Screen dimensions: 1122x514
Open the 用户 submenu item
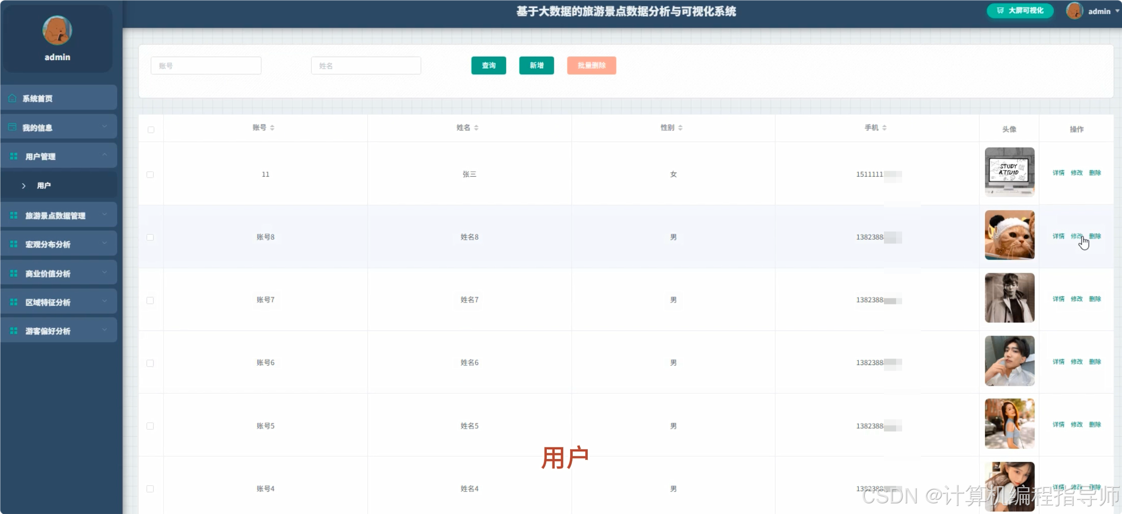(x=44, y=185)
